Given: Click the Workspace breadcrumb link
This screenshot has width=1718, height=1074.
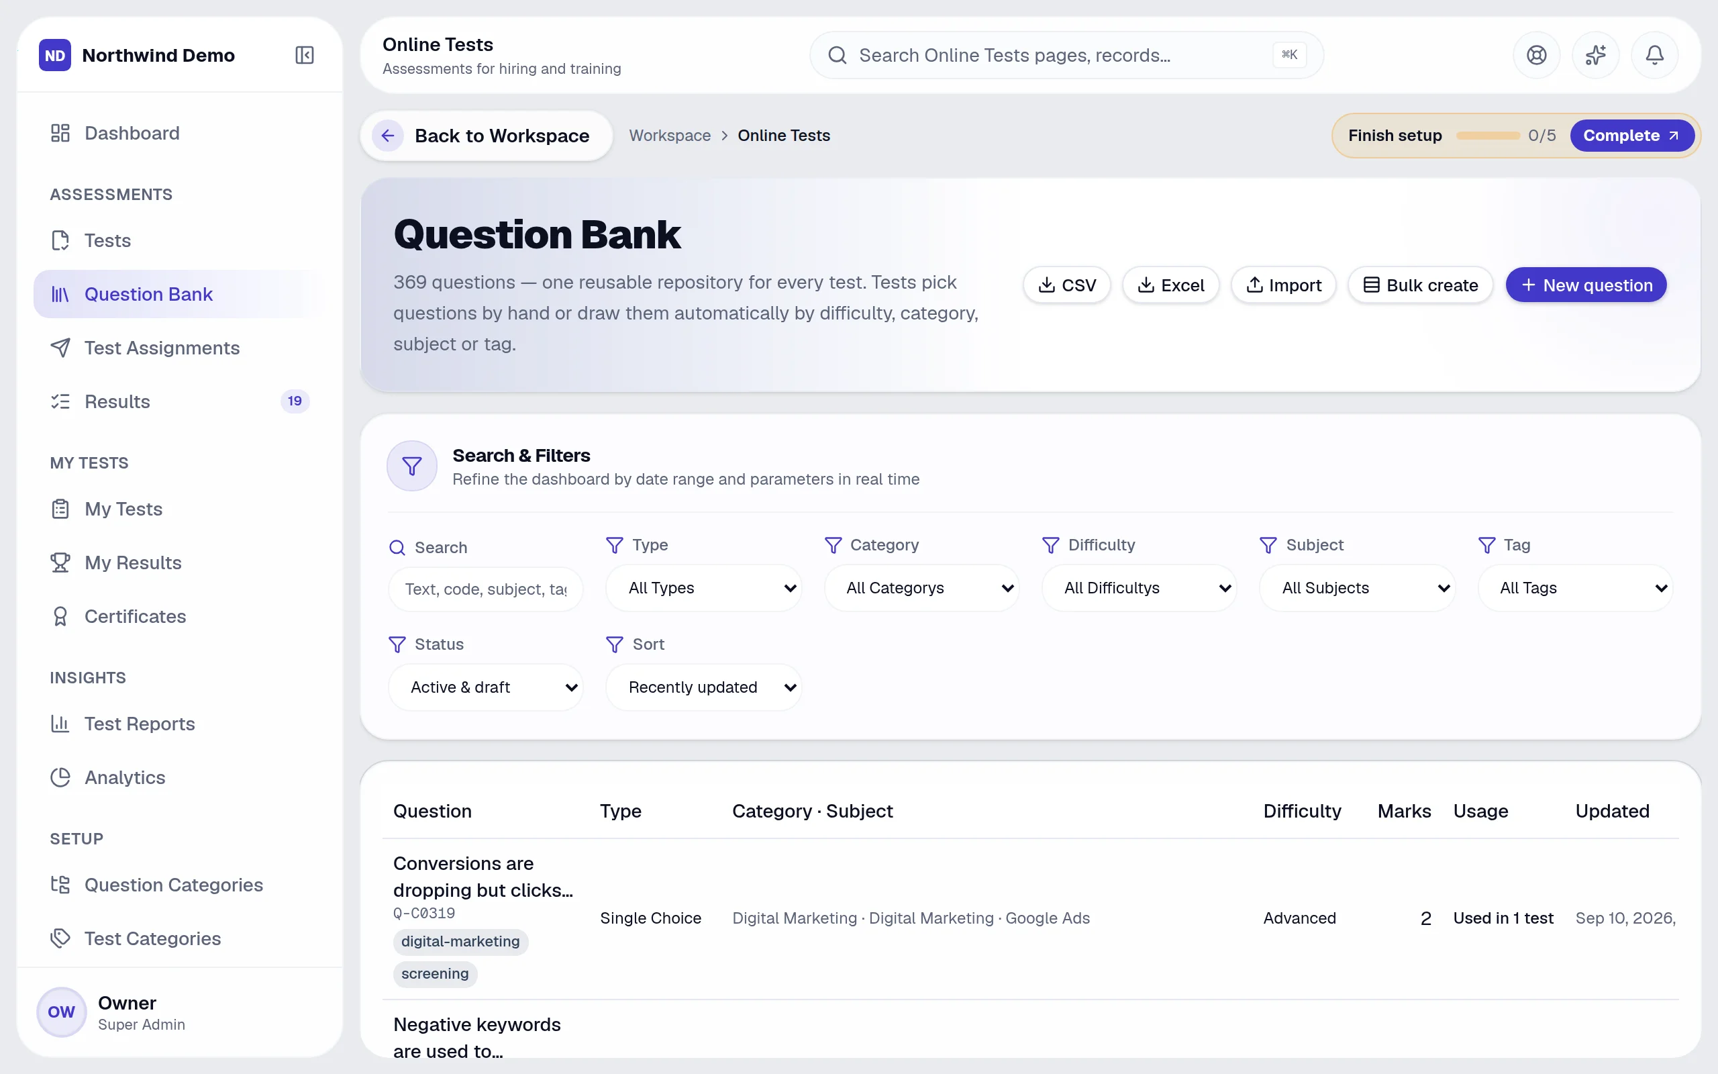Looking at the screenshot, I should [x=670, y=136].
